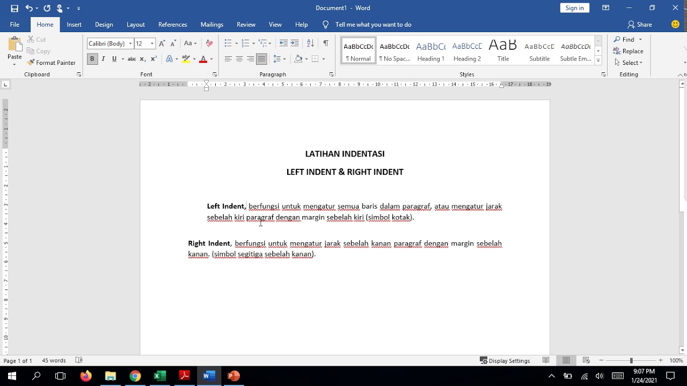
Task: Open the Layout tab
Action: (136, 25)
